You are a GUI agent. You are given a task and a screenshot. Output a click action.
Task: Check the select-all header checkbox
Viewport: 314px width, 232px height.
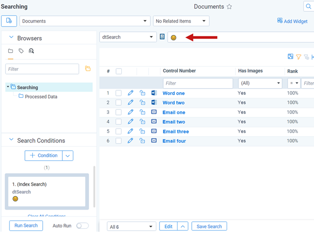[x=119, y=71]
